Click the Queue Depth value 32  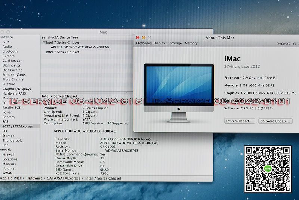(102, 158)
